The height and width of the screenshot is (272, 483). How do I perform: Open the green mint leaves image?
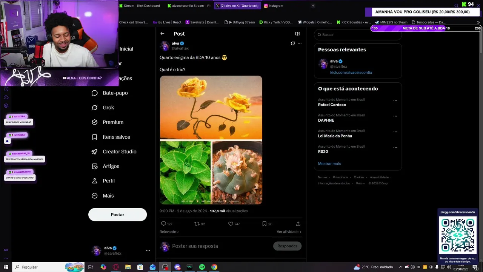pos(185,173)
